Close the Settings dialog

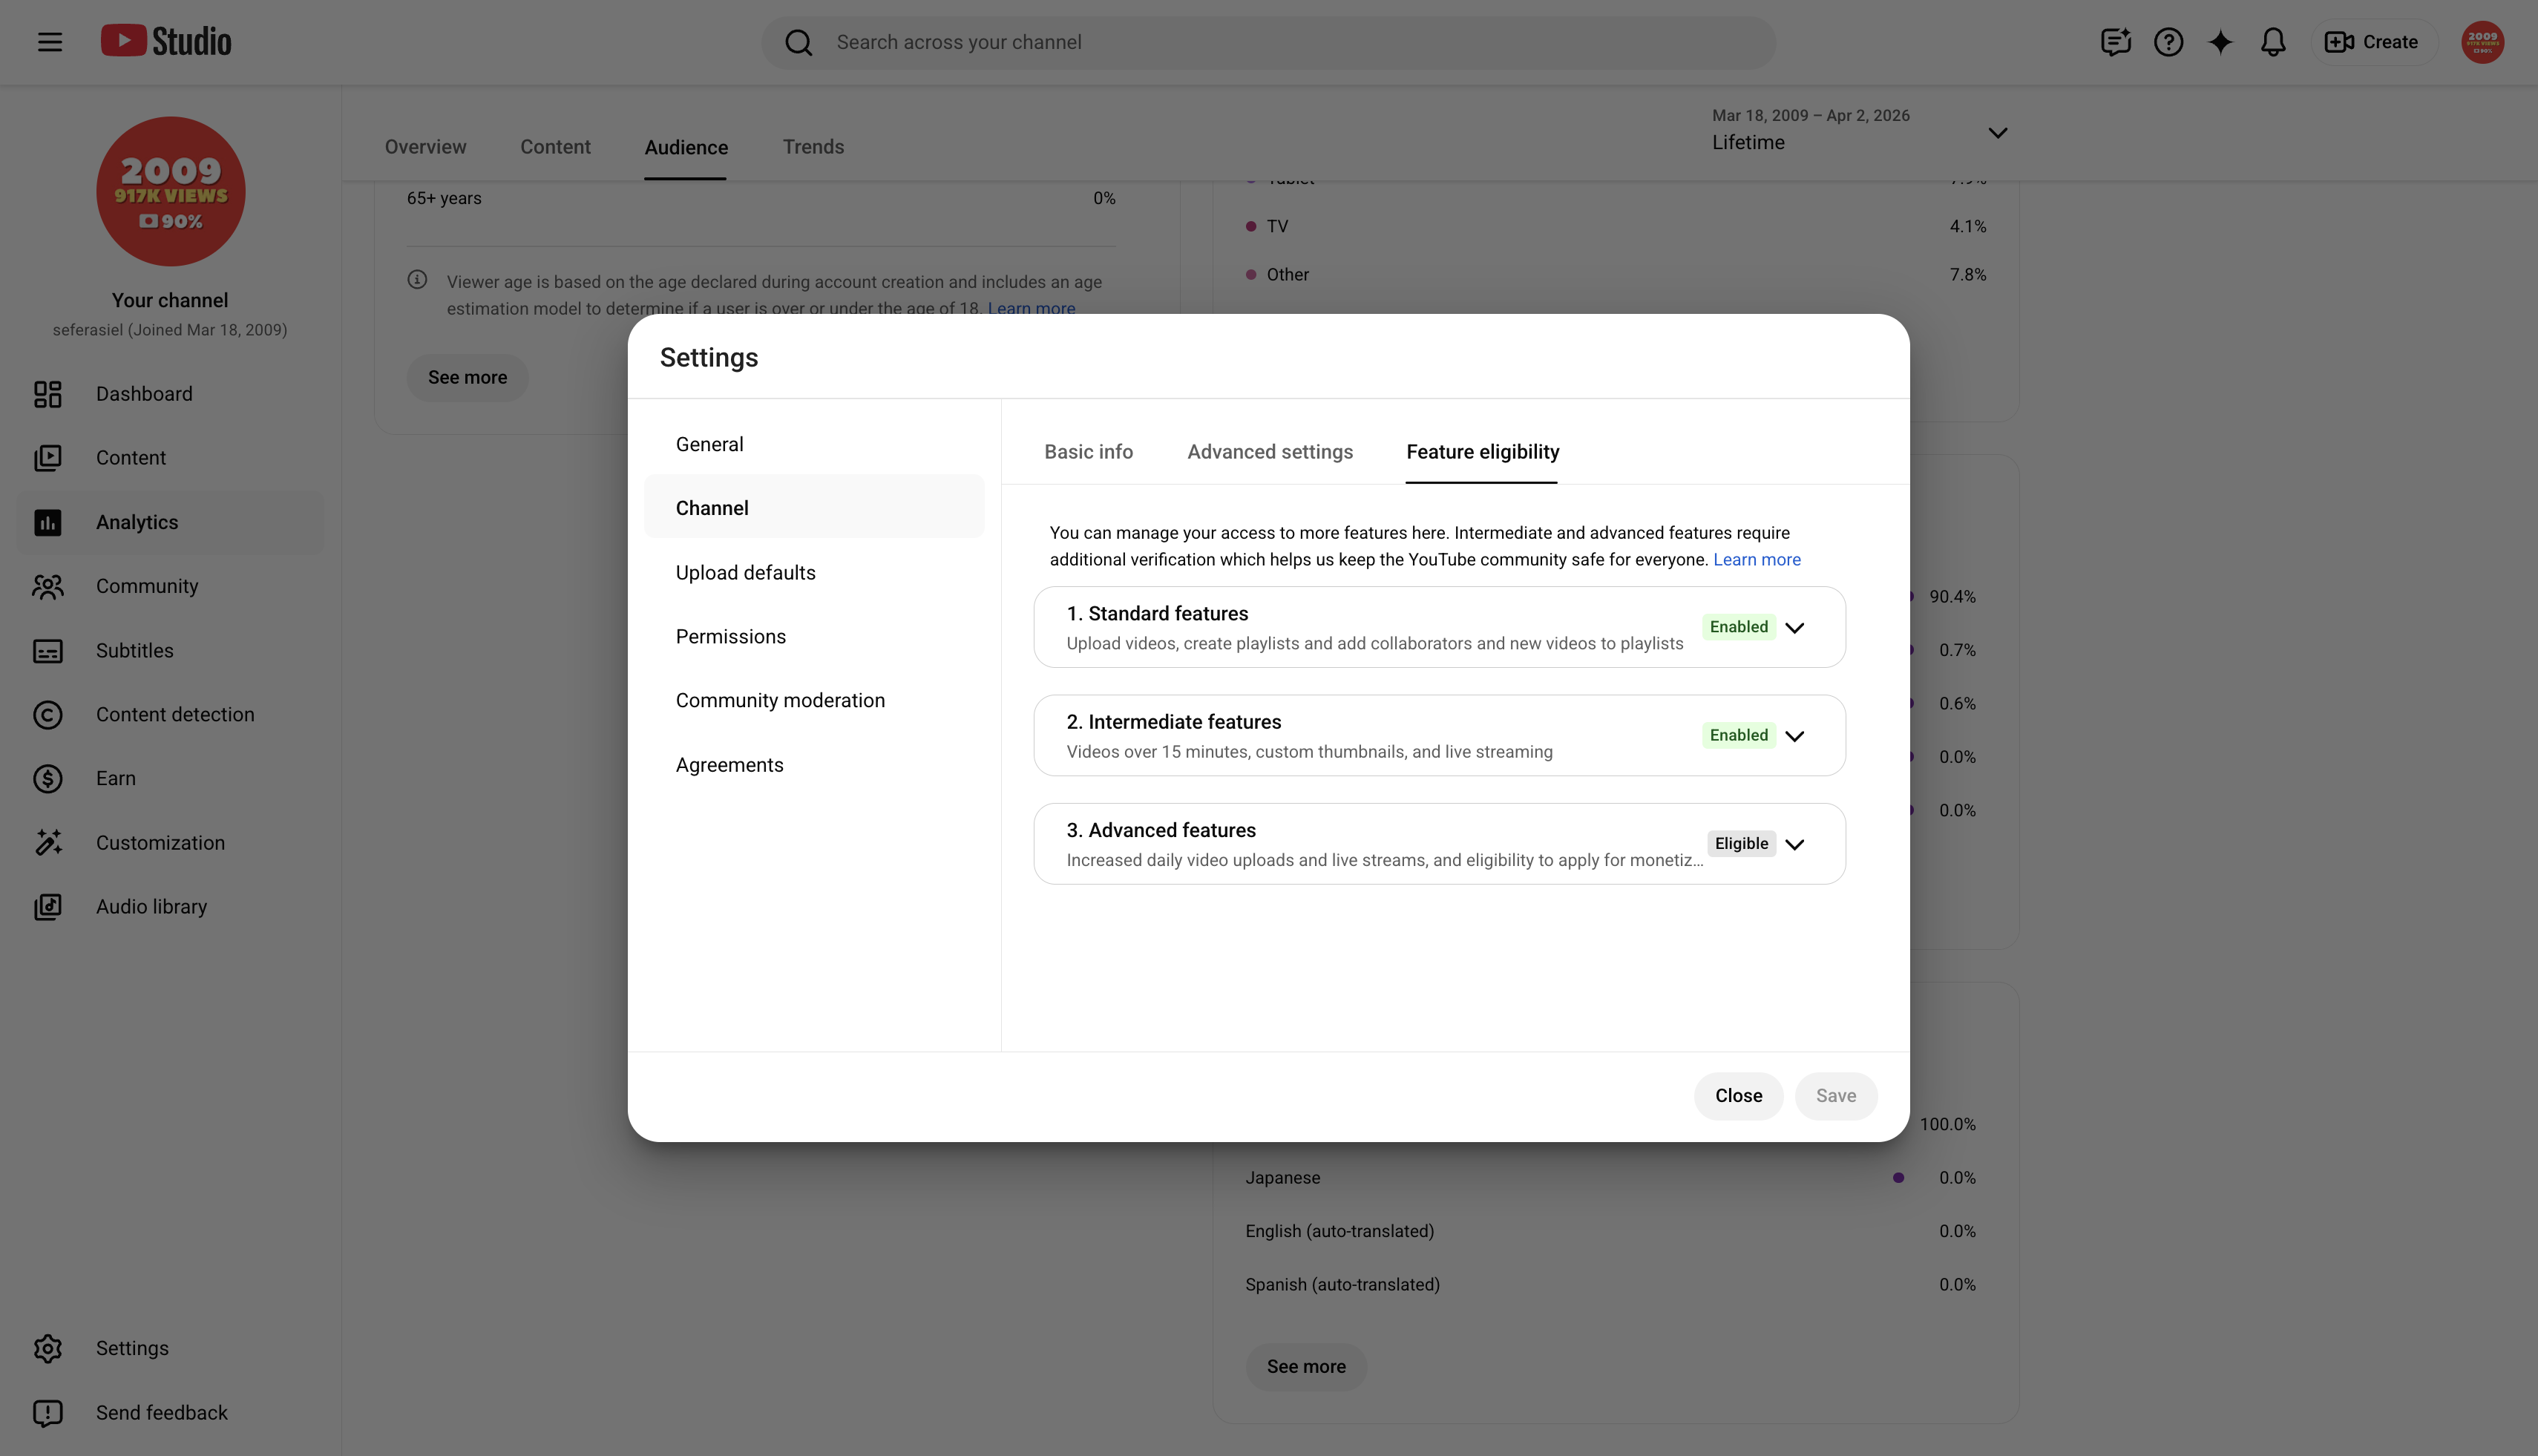(x=1738, y=1096)
